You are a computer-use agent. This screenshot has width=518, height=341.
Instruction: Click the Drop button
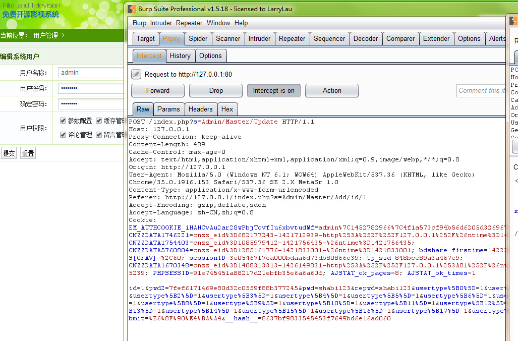pos(216,90)
